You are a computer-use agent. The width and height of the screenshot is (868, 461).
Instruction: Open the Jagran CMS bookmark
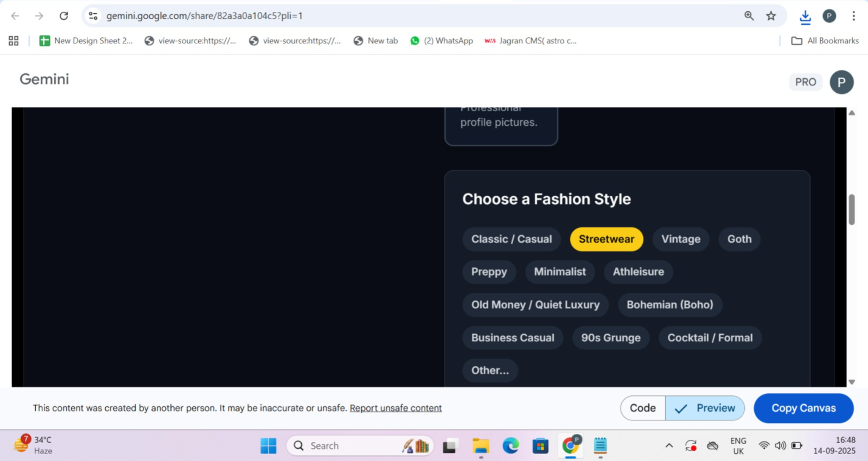[531, 41]
